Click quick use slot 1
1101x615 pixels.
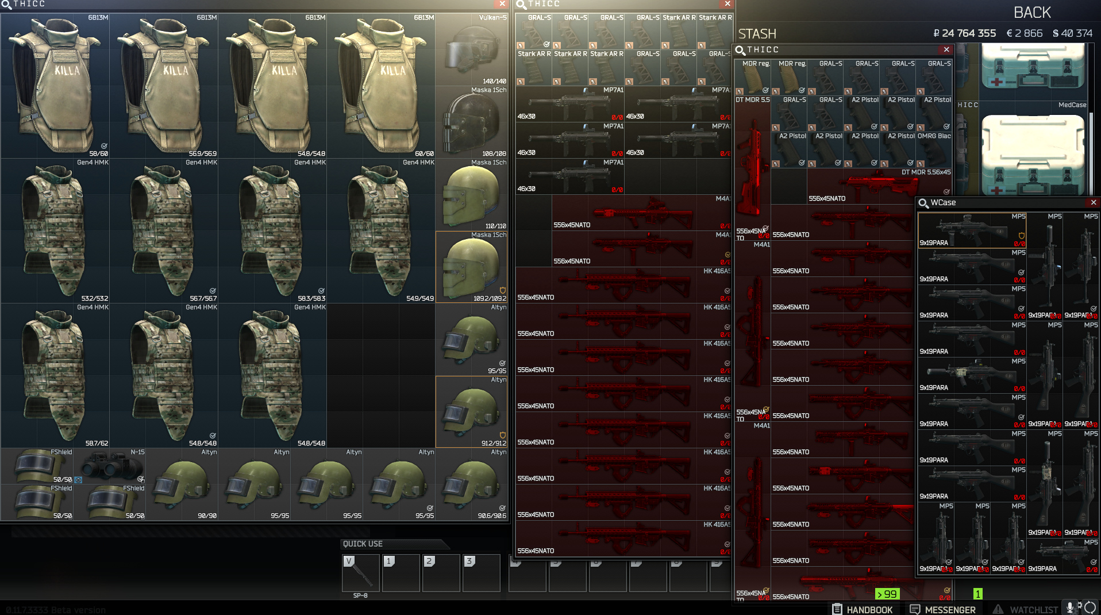pyautogui.click(x=401, y=573)
